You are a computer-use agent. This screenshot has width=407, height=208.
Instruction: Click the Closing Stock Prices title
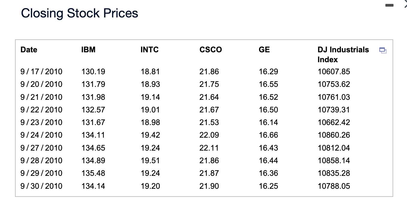pyautogui.click(x=80, y=13)
